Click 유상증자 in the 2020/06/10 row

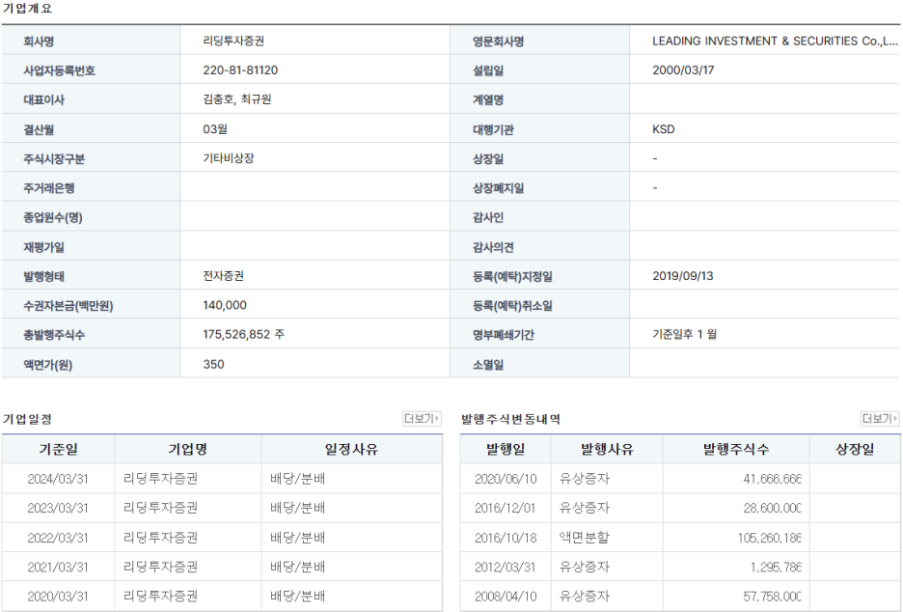pos(584,479)
